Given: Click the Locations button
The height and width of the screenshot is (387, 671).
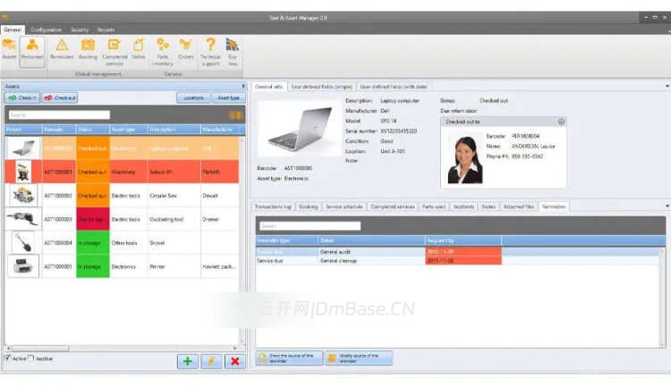Looking at the screenshot, I should [193, 97].
